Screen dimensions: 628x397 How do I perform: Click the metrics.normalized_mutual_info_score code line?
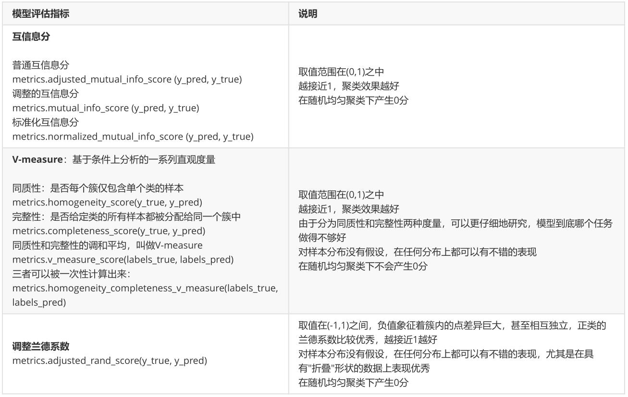[133, 137]
